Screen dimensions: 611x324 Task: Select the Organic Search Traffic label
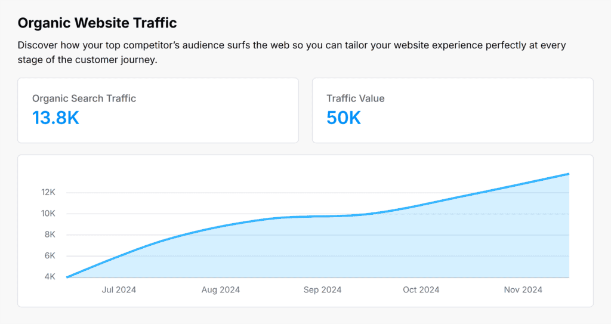pyautogui.click(x=84, y=98)
